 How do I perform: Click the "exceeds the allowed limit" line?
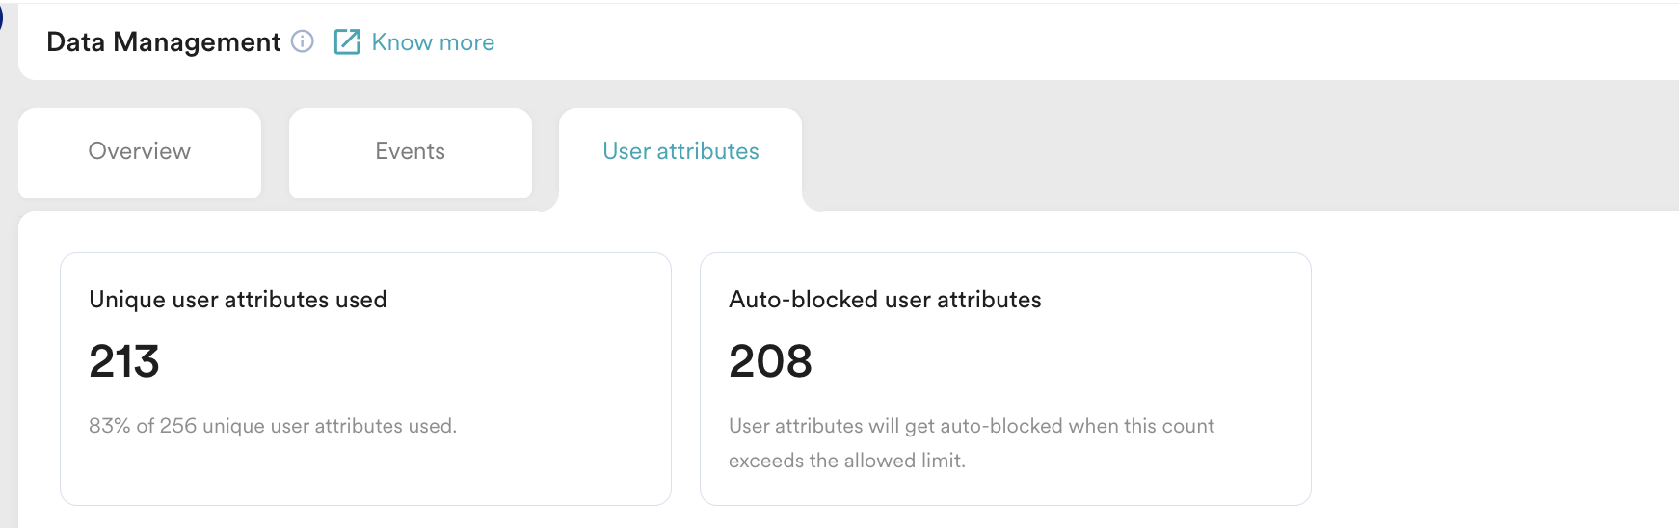tap(846, 461)
